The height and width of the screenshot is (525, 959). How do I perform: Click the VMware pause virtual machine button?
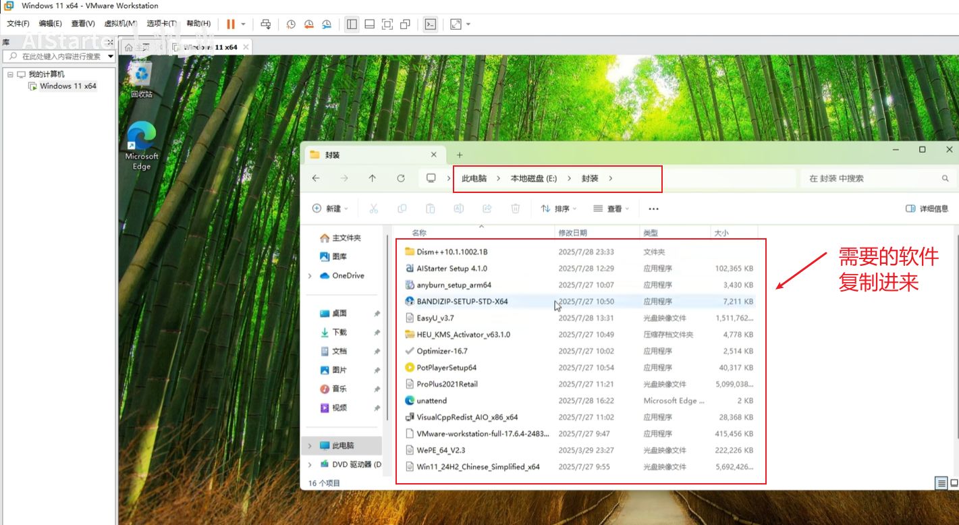coord(231,24)
